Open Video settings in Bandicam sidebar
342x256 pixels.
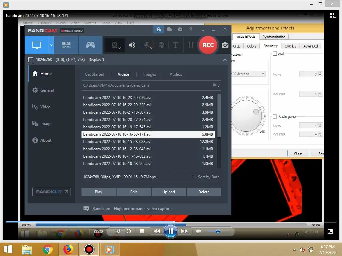coord(51,107)
